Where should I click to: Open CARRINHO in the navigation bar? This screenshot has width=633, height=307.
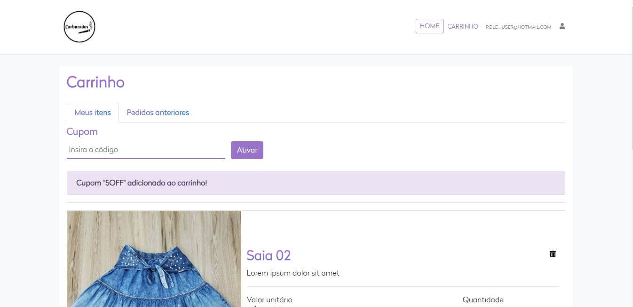coord(462,27)
